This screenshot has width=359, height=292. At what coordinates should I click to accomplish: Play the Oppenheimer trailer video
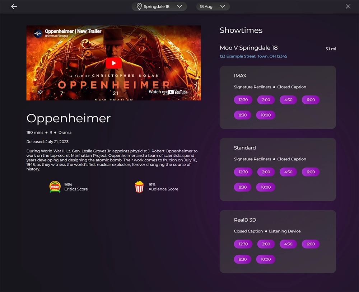pos(113,63)
